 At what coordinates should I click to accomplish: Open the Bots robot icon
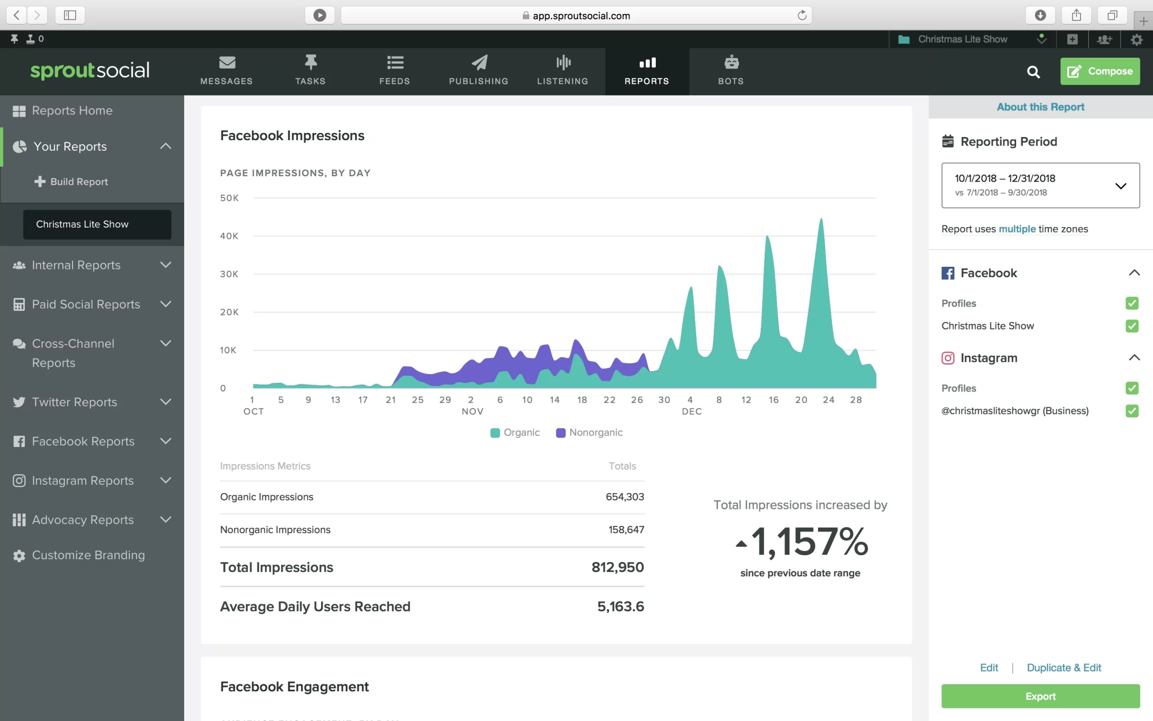coord(731,62)
